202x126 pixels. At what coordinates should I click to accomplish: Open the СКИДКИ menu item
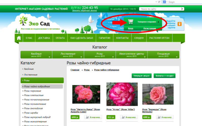pos(139,38)
